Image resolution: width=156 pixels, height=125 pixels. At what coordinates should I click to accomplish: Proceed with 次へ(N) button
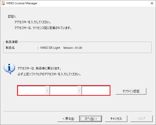click(91, 119)
